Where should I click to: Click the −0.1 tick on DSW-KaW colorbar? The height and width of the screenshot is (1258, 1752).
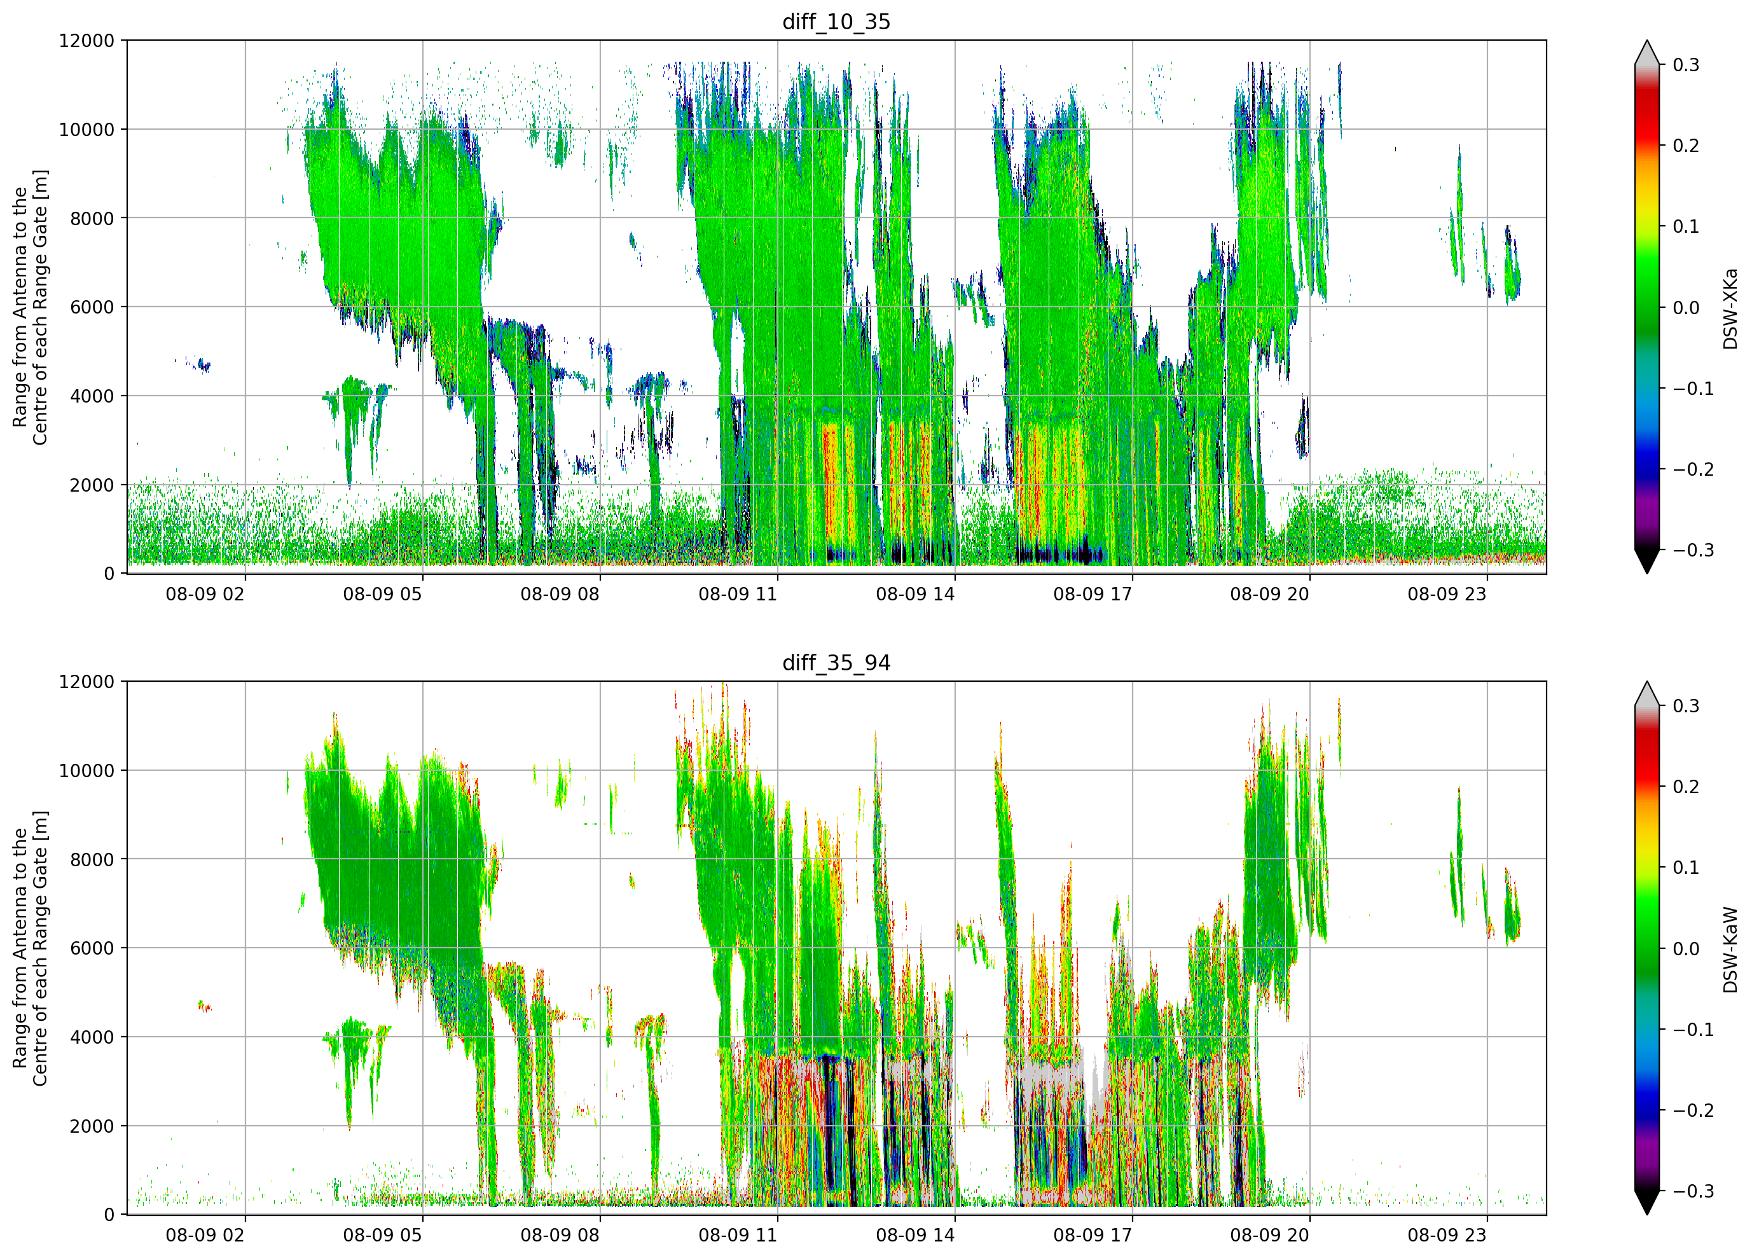point(1693,1030)
